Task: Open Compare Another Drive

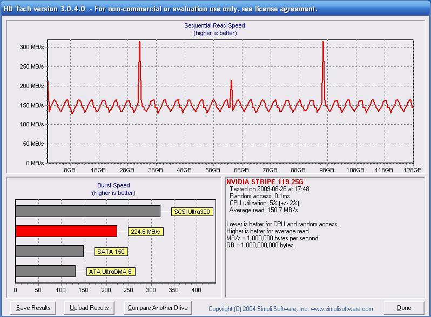Action: (158, 308)
